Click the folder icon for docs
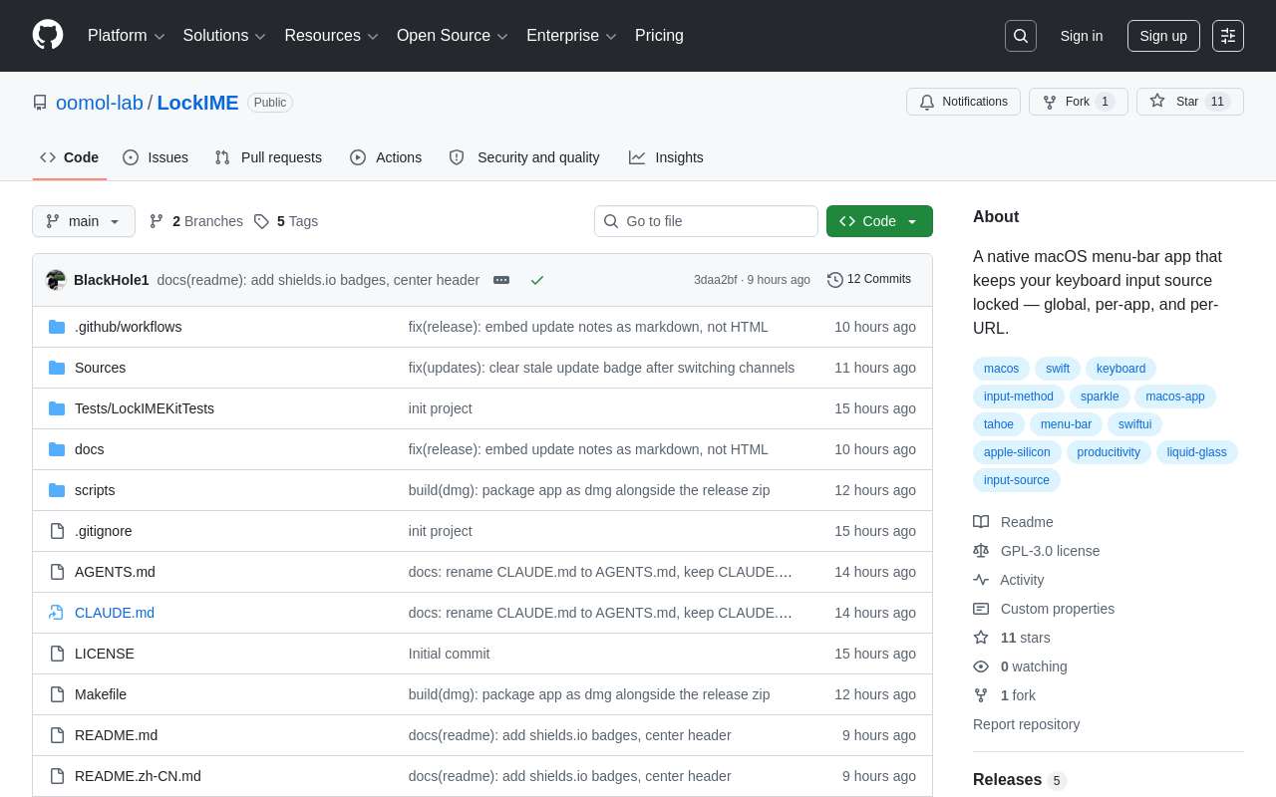Viewport: 1276px width, 797px height. point(57,449)
